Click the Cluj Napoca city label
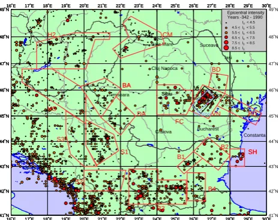 [164, 68]
